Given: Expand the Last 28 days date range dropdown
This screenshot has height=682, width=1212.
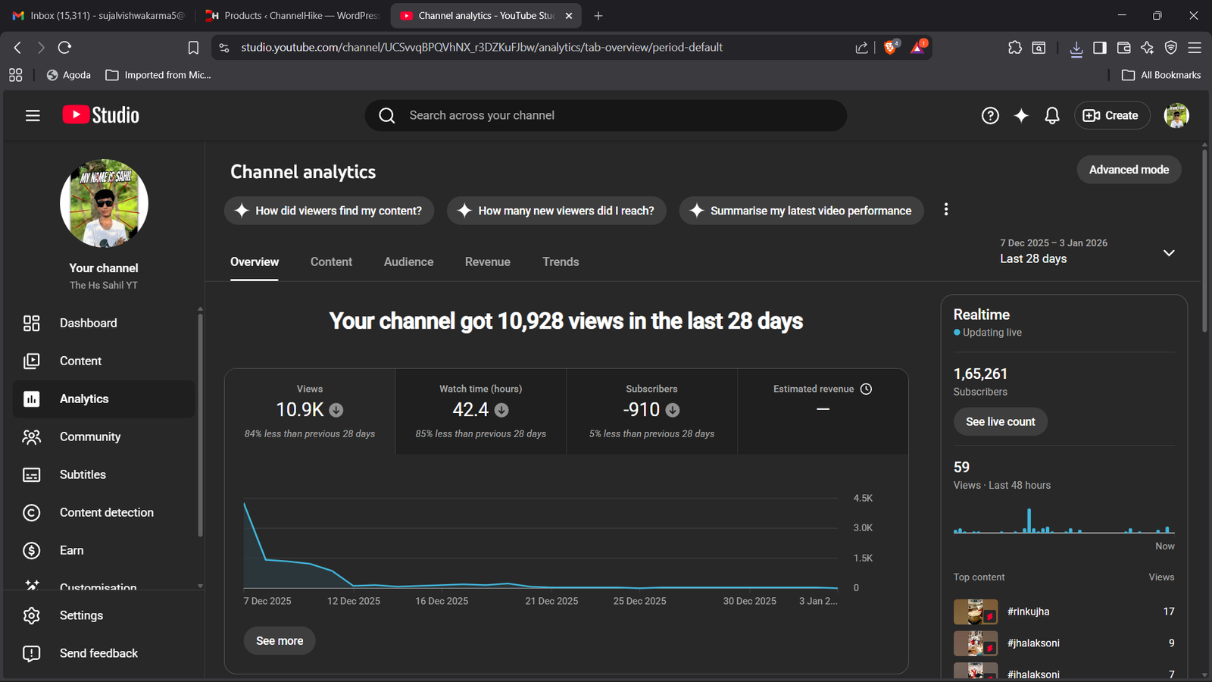Looking at the screenshot, I should coord(1168,252).
